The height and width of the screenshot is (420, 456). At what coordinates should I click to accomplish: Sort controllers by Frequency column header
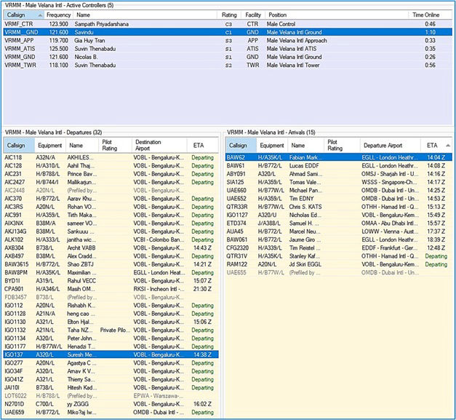click(58, 14)
